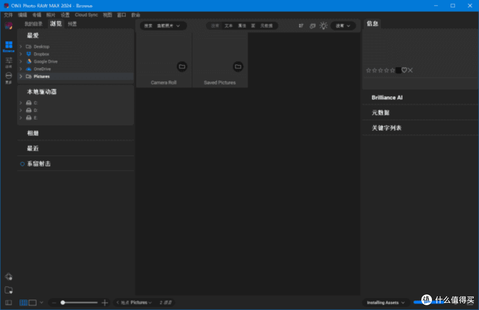This screenshot has height=310, width=479.
Task: Mark photo as favorite with heart icon
Action: (x=404, y=70)
